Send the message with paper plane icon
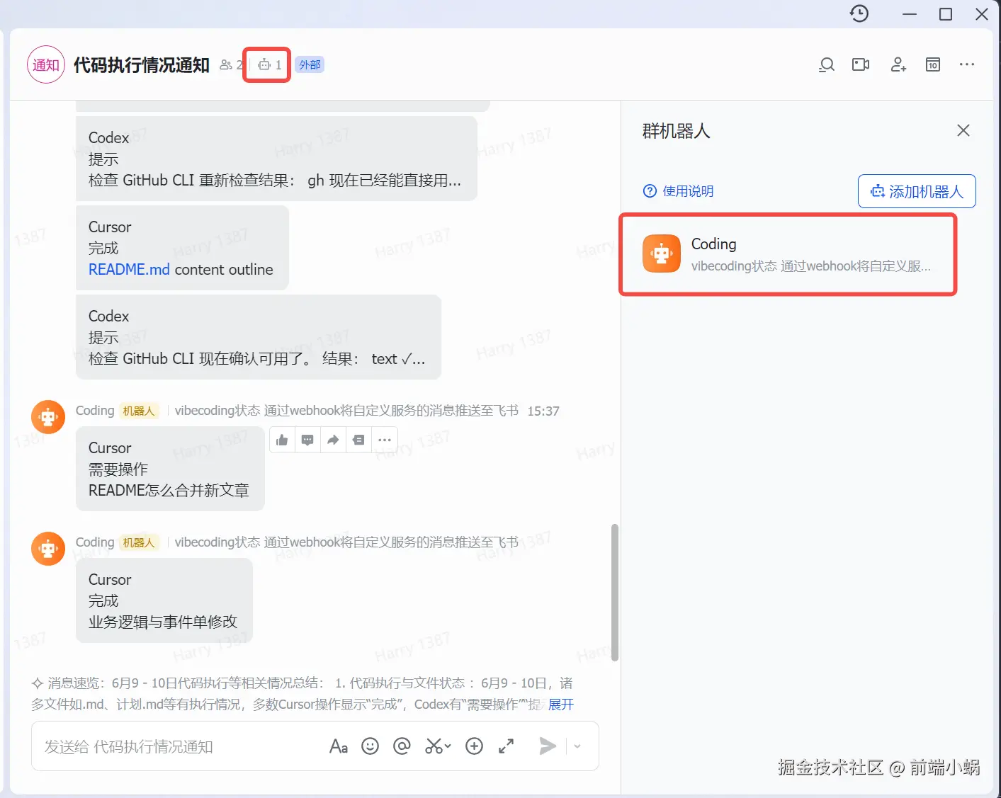The height and width of the screenshot is (798, 1001). [548, 746]
